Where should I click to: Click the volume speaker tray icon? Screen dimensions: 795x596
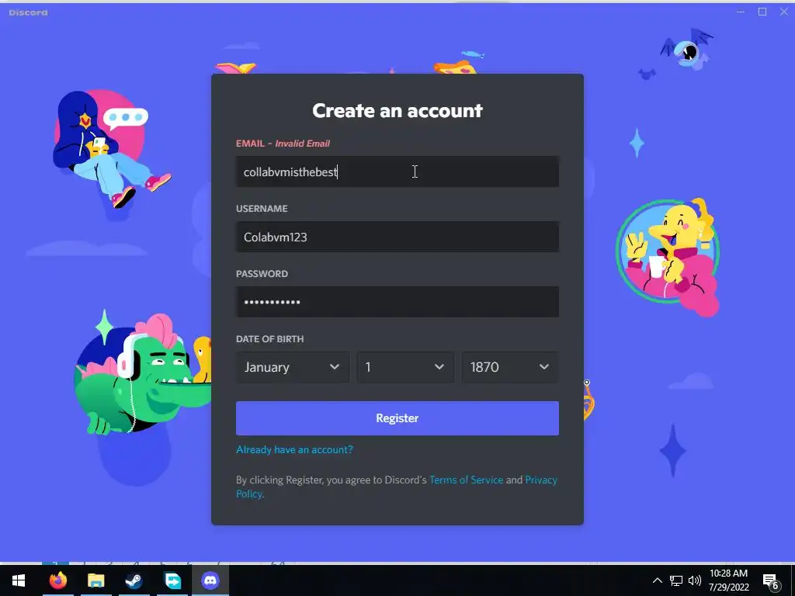[695, 580]
